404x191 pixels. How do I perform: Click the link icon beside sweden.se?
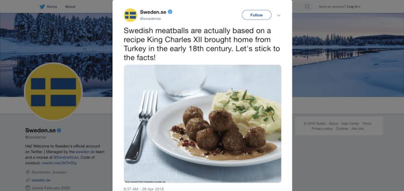pos(28,180)
